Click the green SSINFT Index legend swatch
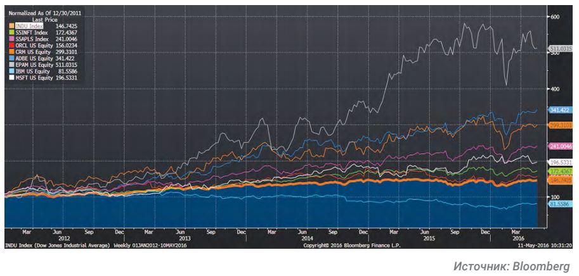 click(10, 31)
